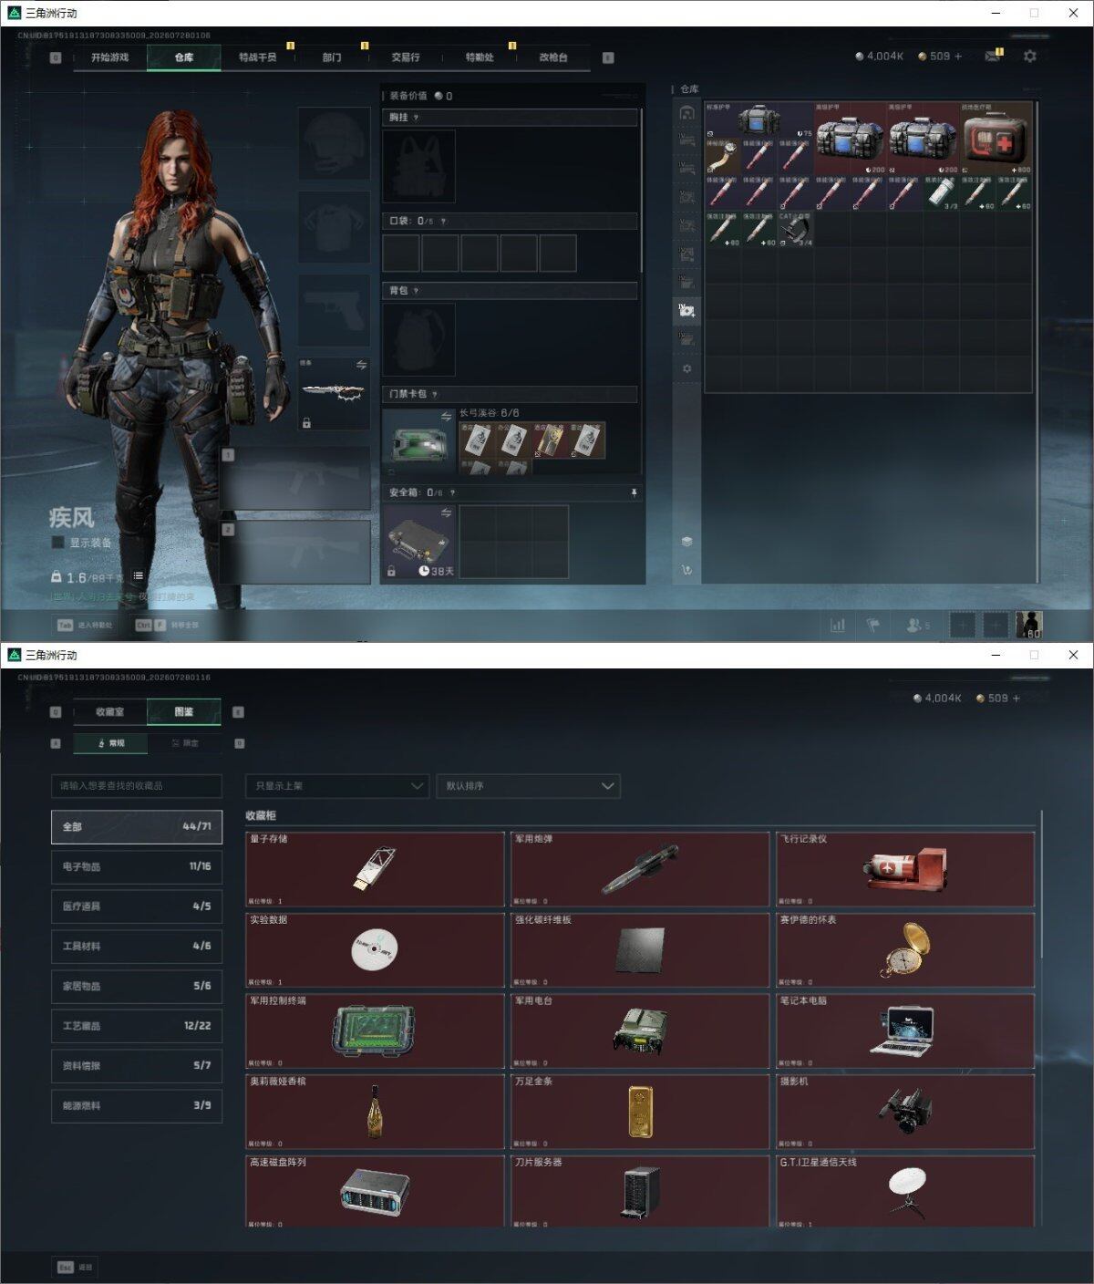Select the 电子物品 11/16 category
Viewport: 1094px width, 1284px height.
[x=137, y=866]
